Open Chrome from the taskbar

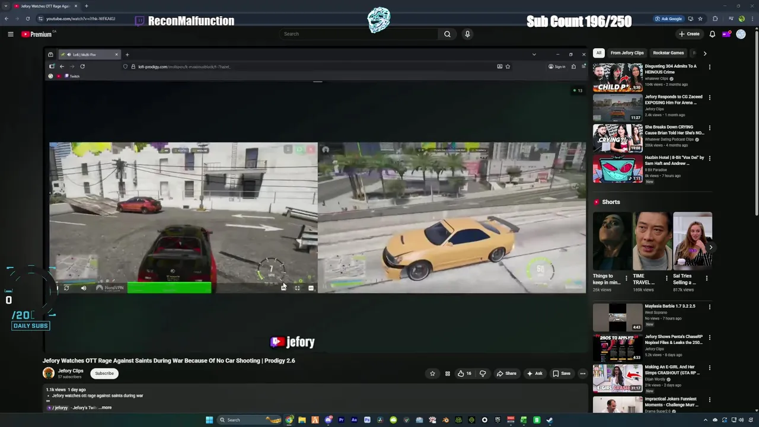click(x=289, y=420)
